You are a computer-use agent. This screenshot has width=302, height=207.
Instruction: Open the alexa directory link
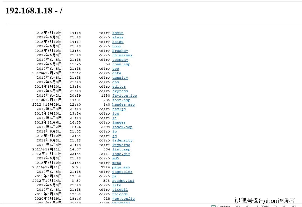[x=118, y=37]
